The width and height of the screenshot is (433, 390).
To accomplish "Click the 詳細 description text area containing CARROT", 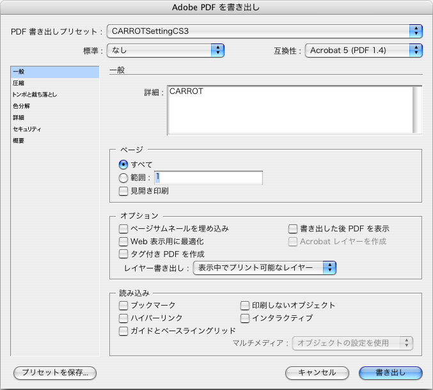I will [290, 110].
